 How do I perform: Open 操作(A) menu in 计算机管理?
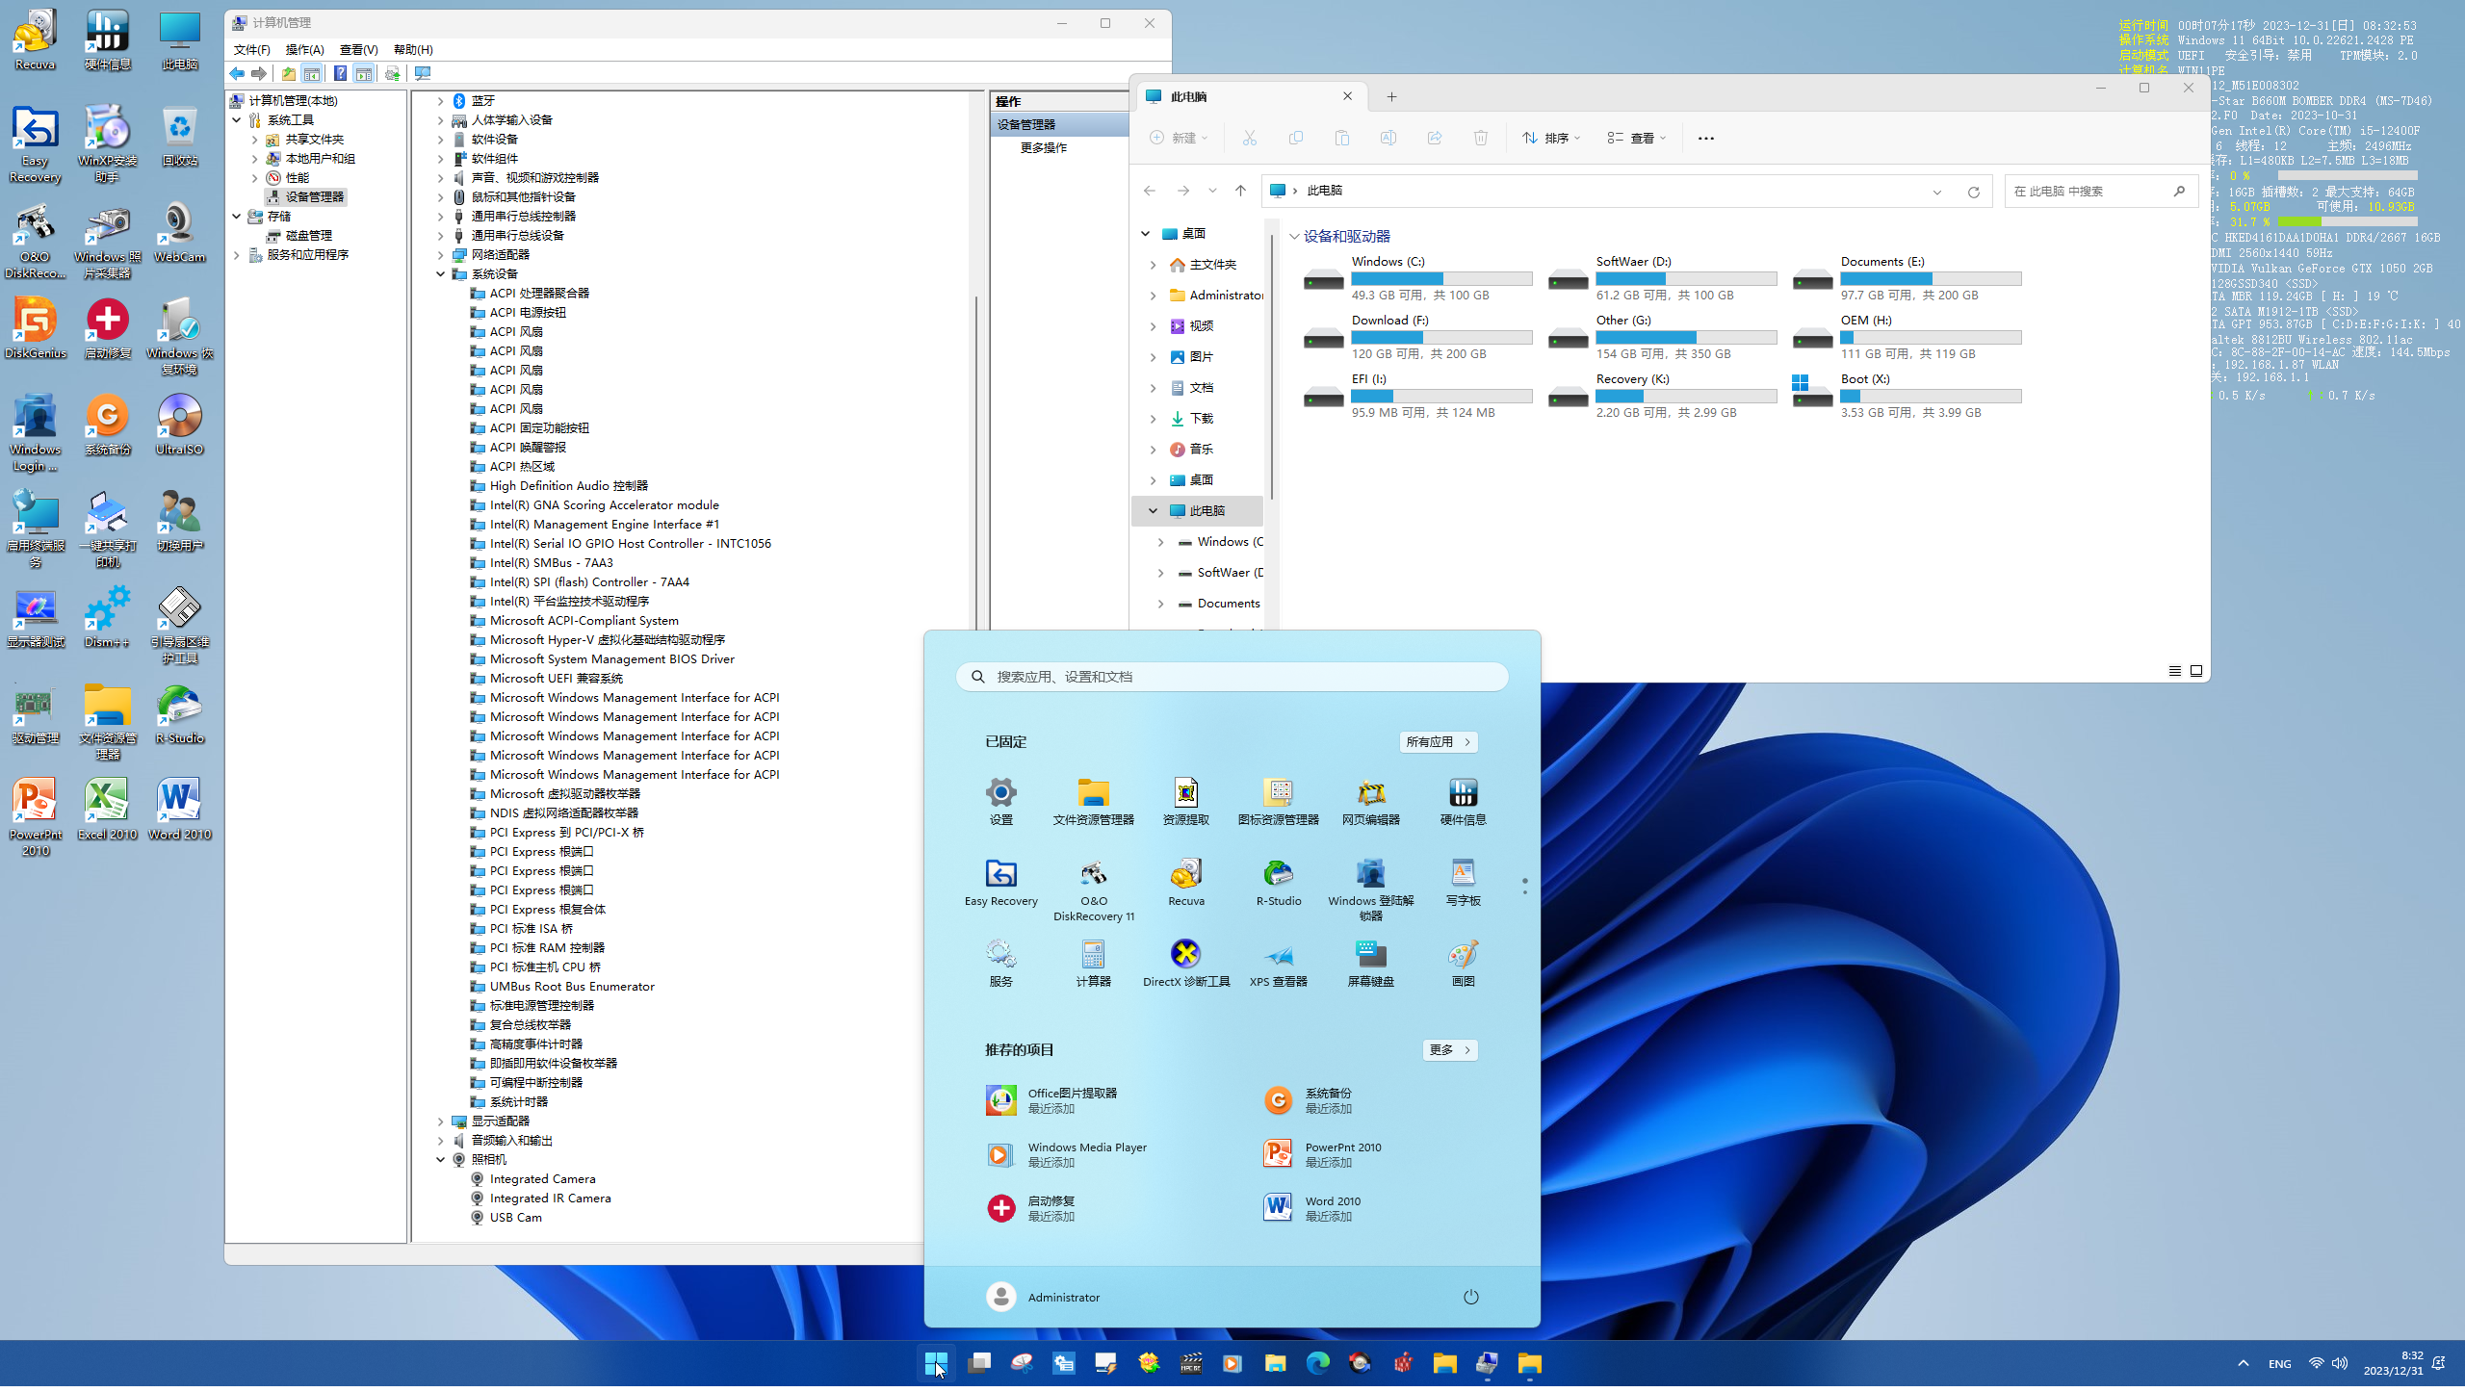click(x=304, y=50)
